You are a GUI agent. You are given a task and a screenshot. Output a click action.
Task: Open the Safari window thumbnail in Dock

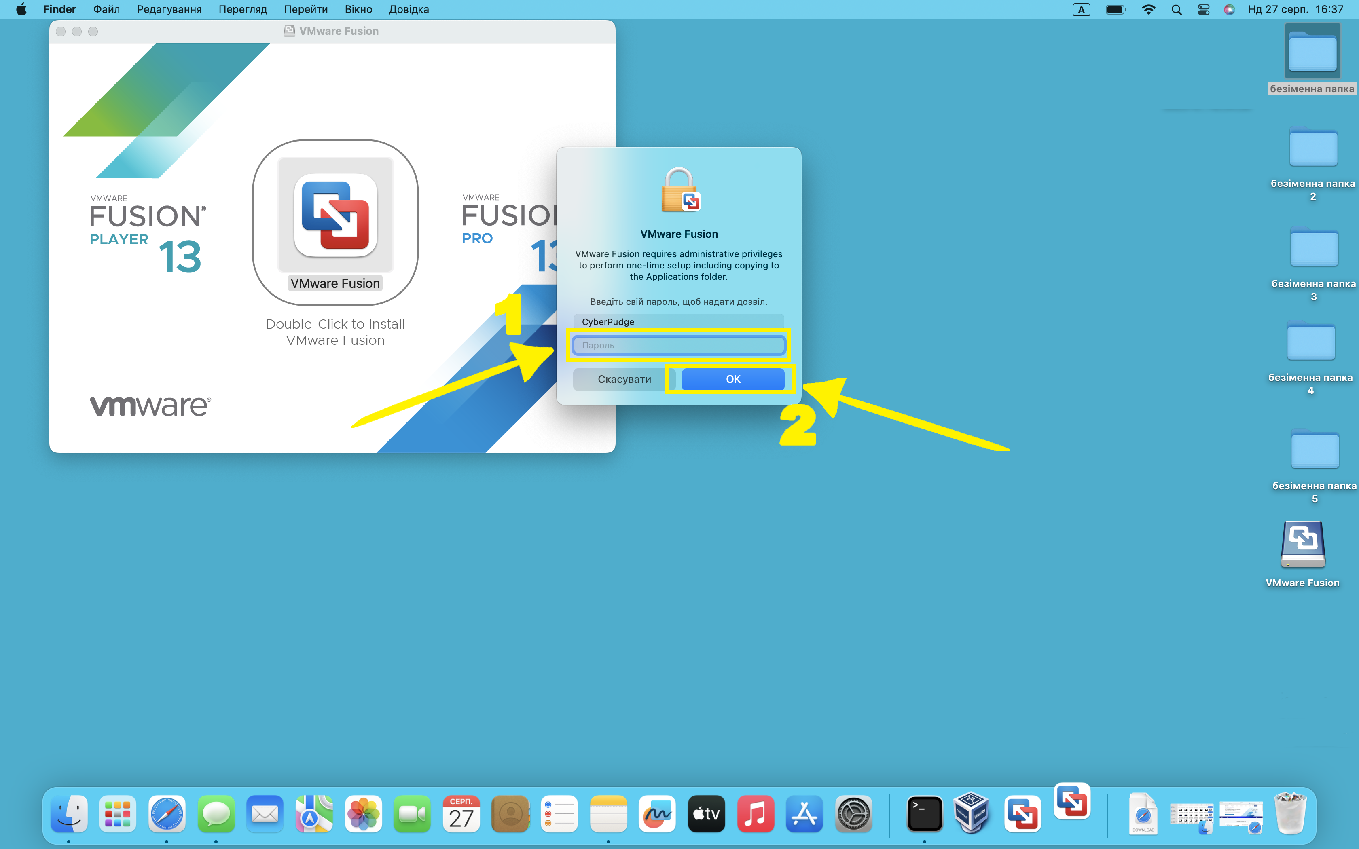click(1241, 817)
